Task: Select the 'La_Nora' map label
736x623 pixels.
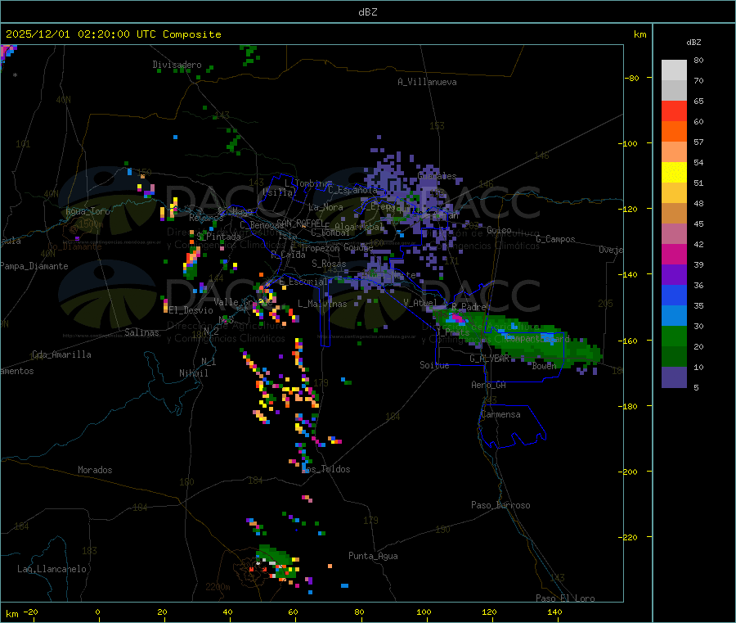Action: click(325, 207)
